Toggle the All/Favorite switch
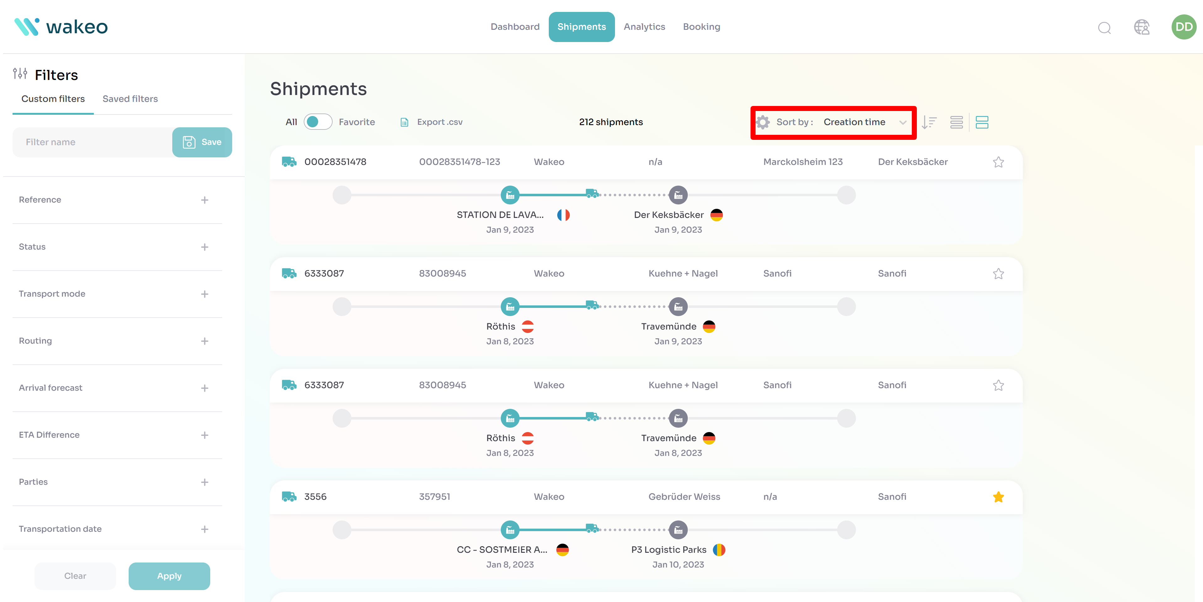The width and height of the screenshot is (1203, 602). click(x=318, y=122)
